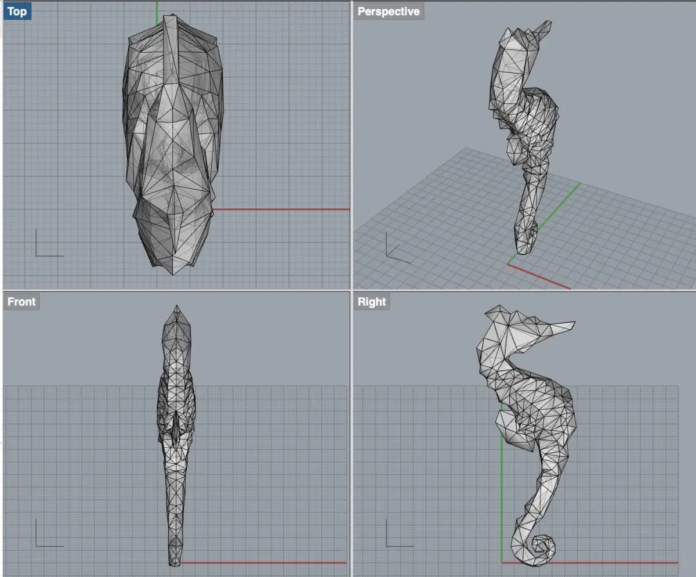Click the red axis line in Perspective viewport
The image size is (696, 577).
(539, 276)
